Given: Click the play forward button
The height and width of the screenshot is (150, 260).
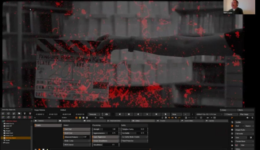Looking at the screenshot, I should point(165,114).
